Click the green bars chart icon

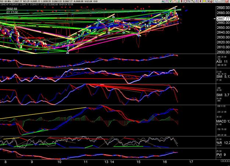click(x=178, y=1)
